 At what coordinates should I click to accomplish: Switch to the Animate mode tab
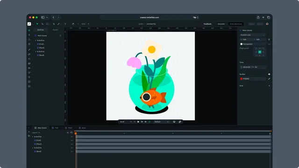point(221,24)
